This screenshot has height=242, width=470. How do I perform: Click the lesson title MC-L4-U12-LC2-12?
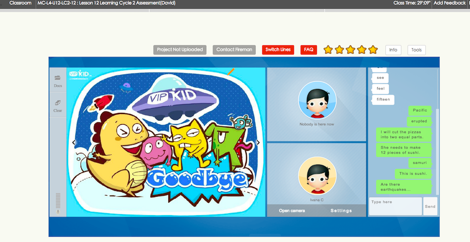[107, 3]
